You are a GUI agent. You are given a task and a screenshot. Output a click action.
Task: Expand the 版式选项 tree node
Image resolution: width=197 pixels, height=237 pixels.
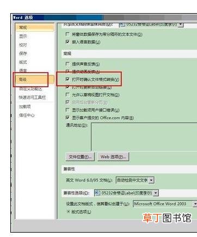69,211
